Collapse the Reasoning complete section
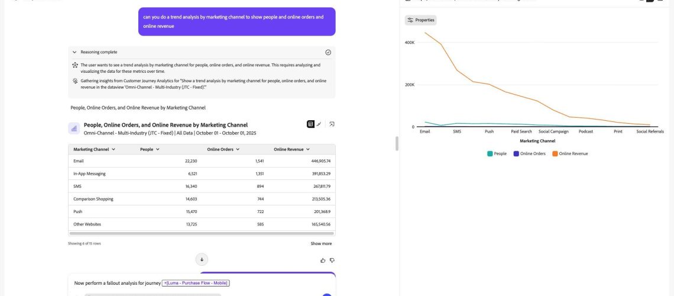 74,52
